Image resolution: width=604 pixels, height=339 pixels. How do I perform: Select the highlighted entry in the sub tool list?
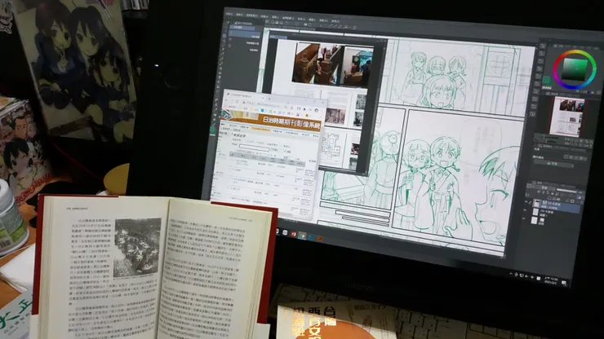coord(244,34)
